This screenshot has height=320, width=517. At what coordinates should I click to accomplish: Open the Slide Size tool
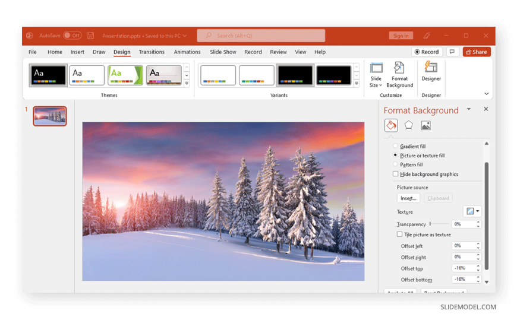click(x=376, y=75)
